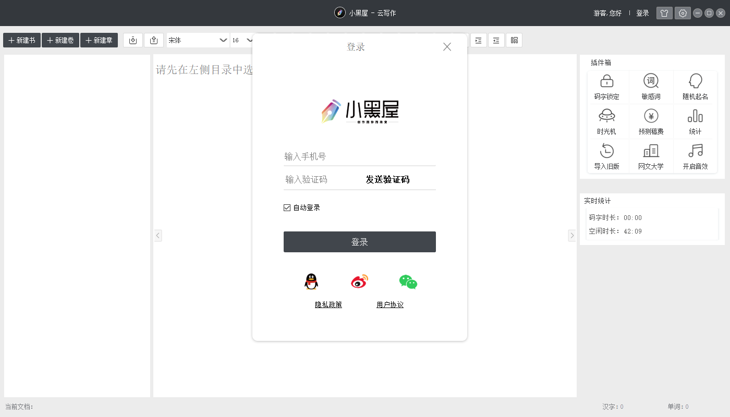Screen dimensions: 730x417
Task: Click the 码字时长 00:00 statistic
Action: pos(615,218)
